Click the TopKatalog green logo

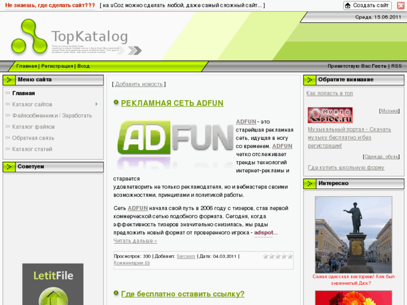(29, 36)
